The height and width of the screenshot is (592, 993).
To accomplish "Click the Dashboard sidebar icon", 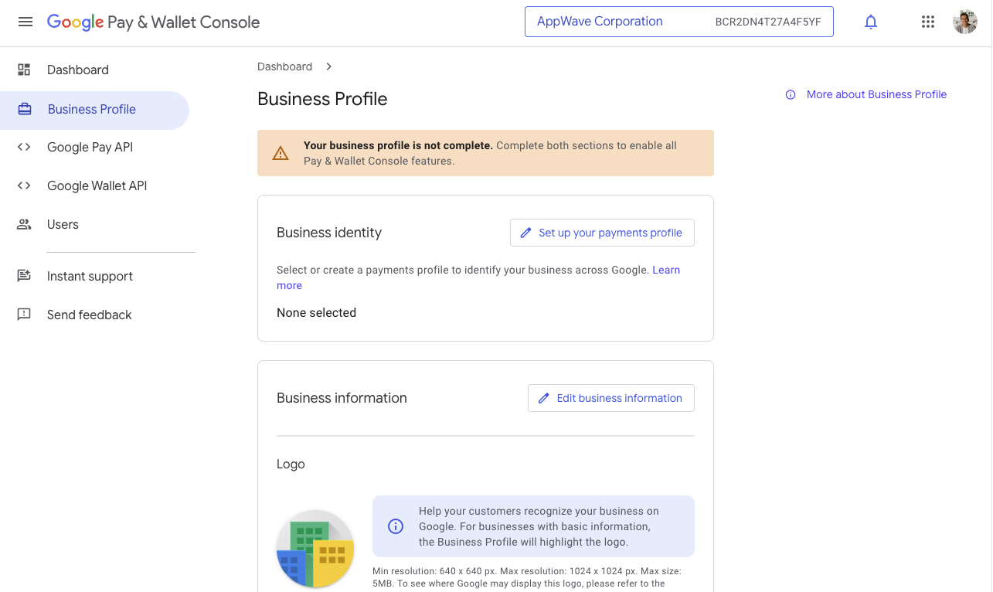I will pos(24,70).
